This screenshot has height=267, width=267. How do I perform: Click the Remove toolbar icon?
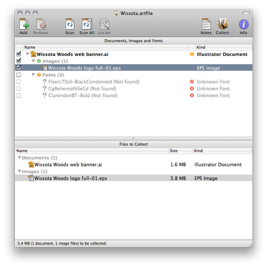tap(41, 24)
